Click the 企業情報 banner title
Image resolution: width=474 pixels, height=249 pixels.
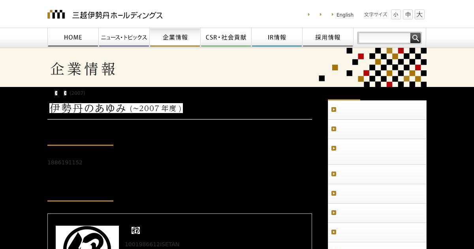pos(83,69)
